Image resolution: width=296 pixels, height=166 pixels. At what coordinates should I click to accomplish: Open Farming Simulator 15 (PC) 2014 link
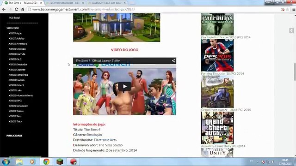coord(222,74)
